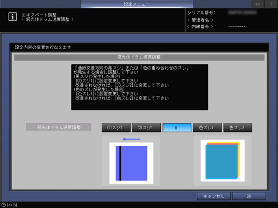Click the エキスパート調整 breadcrumb text
Screen dimensions: 278x208
pos(39,14)
